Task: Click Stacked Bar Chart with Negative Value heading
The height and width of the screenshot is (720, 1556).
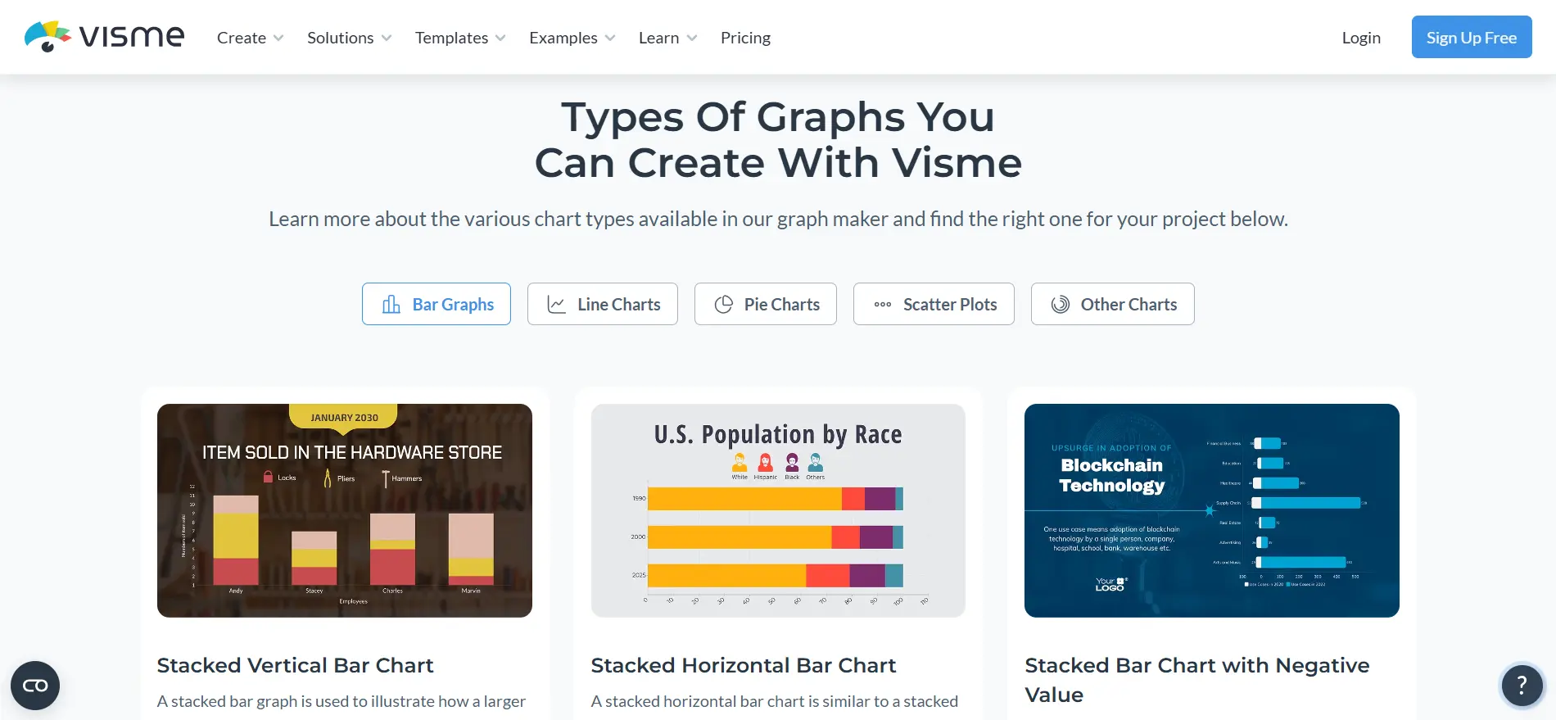Action: [1197, 680]
